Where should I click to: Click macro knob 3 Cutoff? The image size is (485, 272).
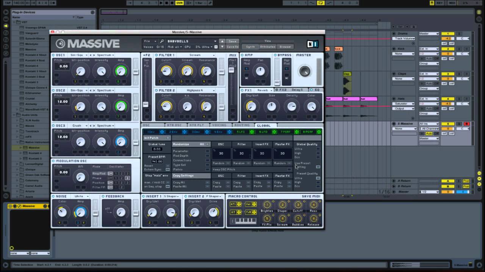point(298,205)
